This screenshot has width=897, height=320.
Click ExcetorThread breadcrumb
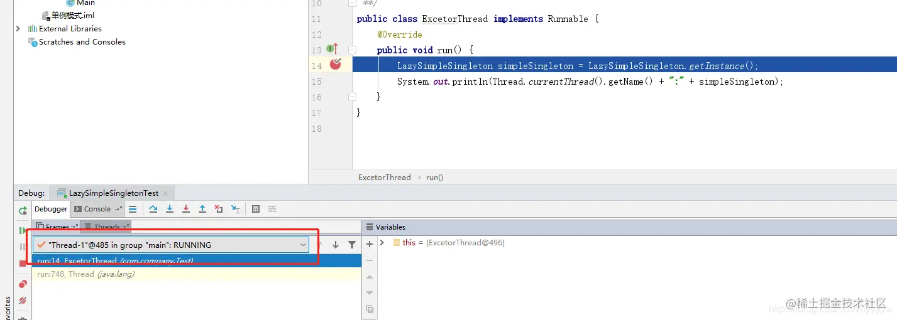pyautogui.click(x=384, y=178)
